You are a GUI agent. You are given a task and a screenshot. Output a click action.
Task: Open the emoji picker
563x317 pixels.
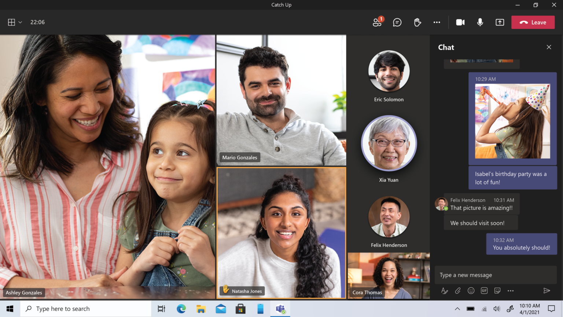[471, 291]
